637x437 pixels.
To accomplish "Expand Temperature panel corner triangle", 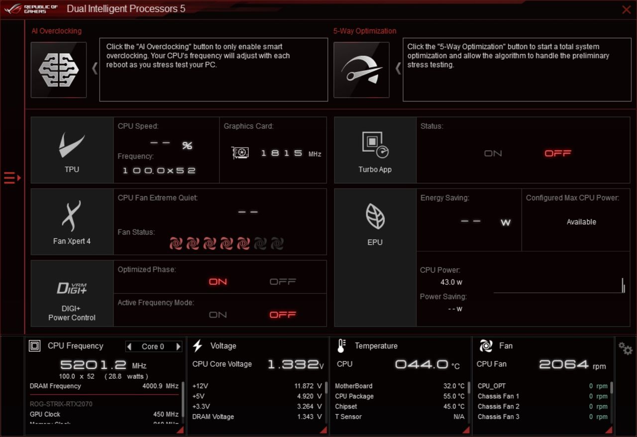I will click(466, 430).
